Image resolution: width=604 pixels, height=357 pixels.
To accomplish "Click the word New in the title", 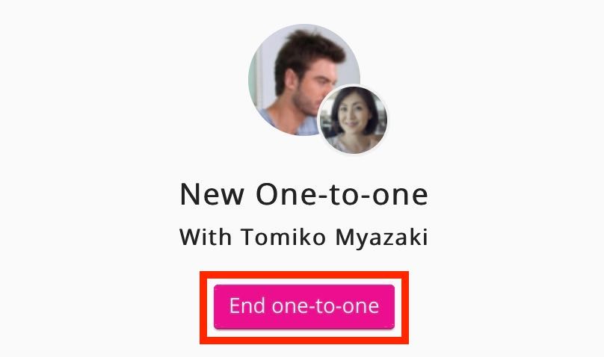I will click(x=212, y=195).
